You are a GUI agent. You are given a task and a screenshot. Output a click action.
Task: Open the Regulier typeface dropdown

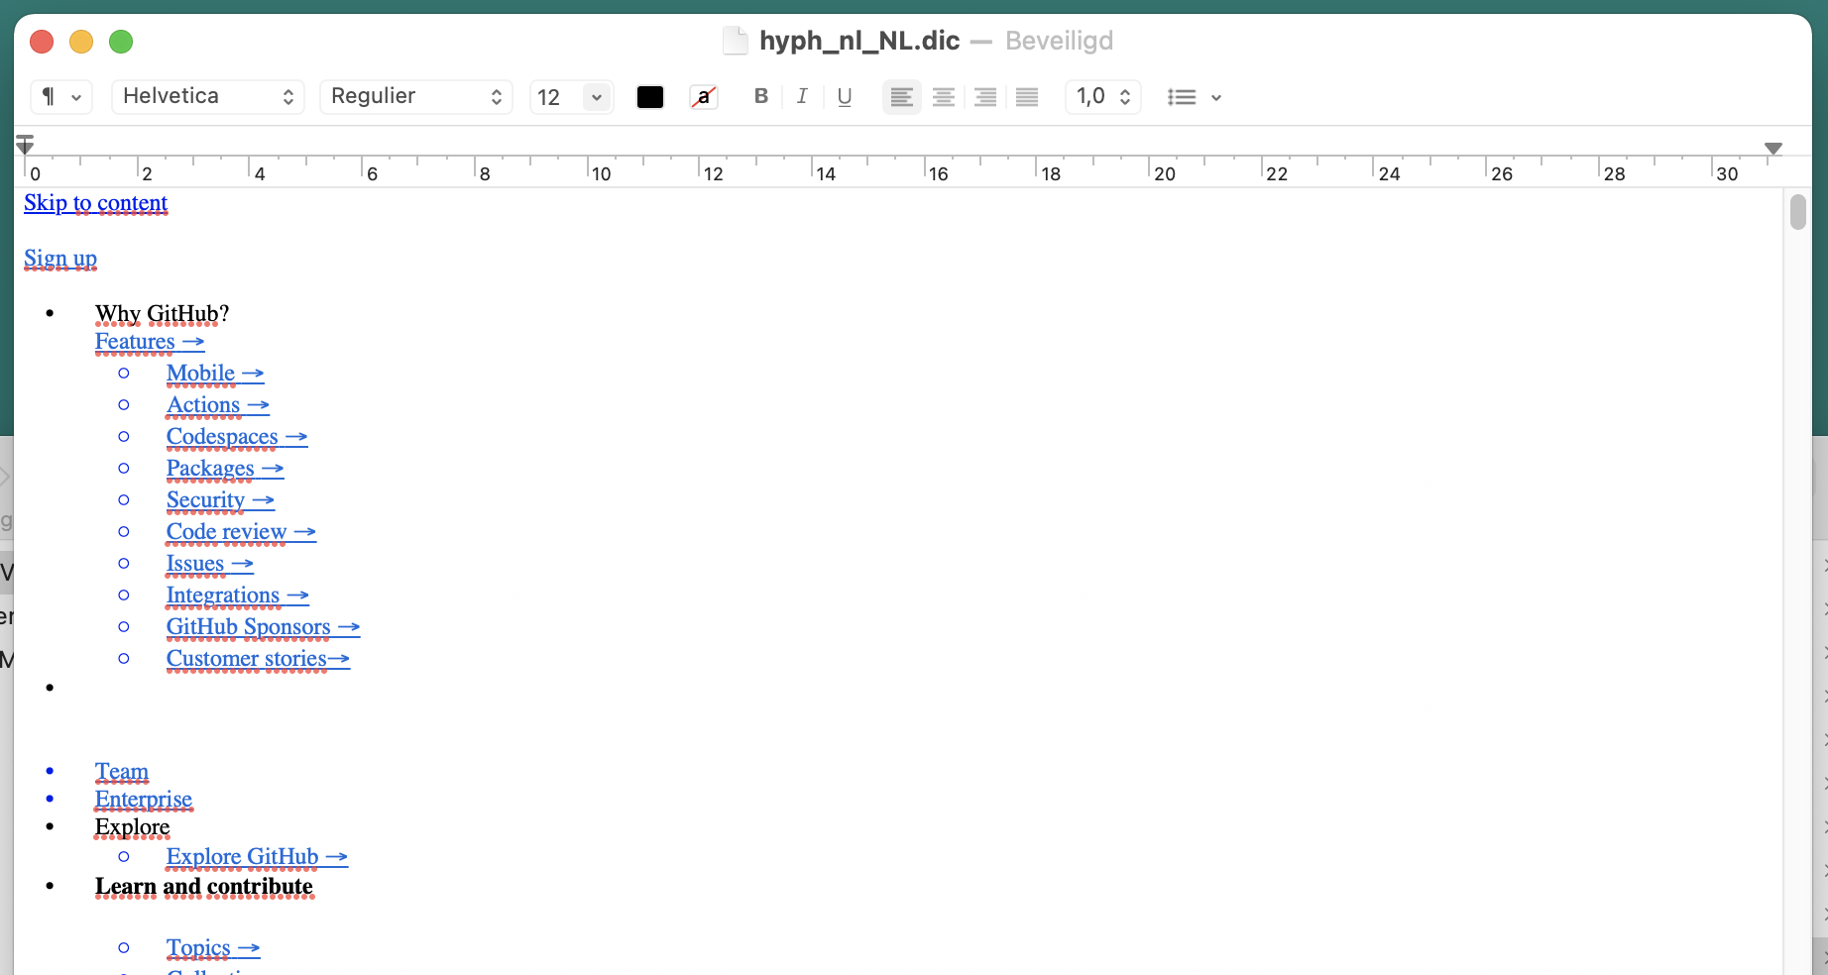coord(416,97)
